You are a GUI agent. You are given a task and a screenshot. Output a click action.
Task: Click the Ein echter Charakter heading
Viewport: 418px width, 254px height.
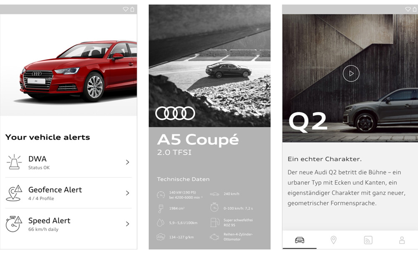[x=324, y=159]
